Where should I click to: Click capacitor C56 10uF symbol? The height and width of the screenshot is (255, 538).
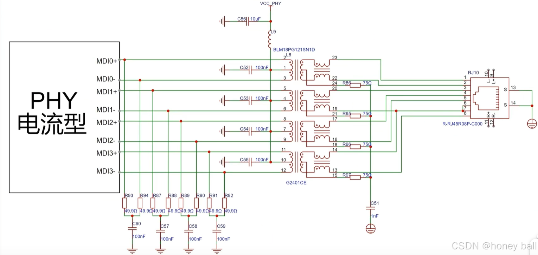click(x=247, y=21)
